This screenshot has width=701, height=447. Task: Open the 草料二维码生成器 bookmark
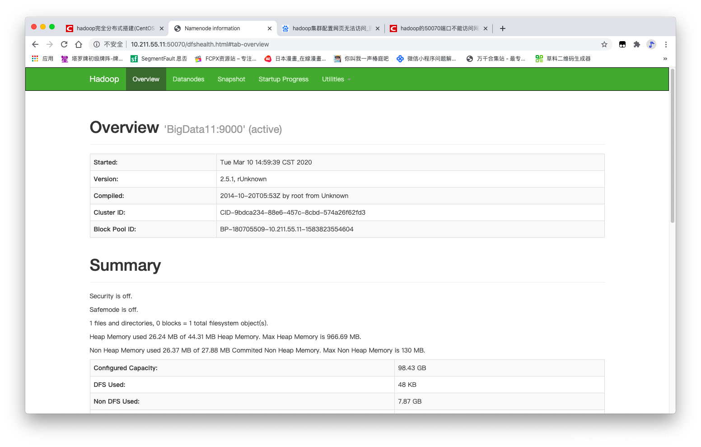point(563,59)
